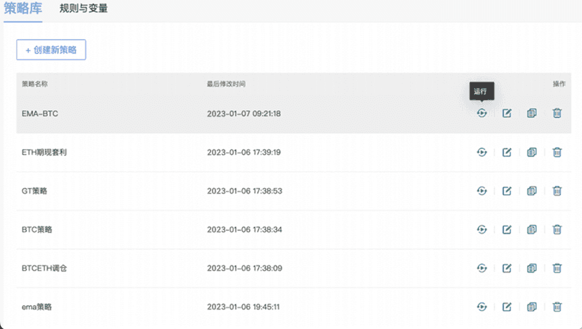Image resolution: width=582 pixels, height=329 pixels.
Task: Edit the BTC策略 strategy
Action: click(x=507, y=230)
